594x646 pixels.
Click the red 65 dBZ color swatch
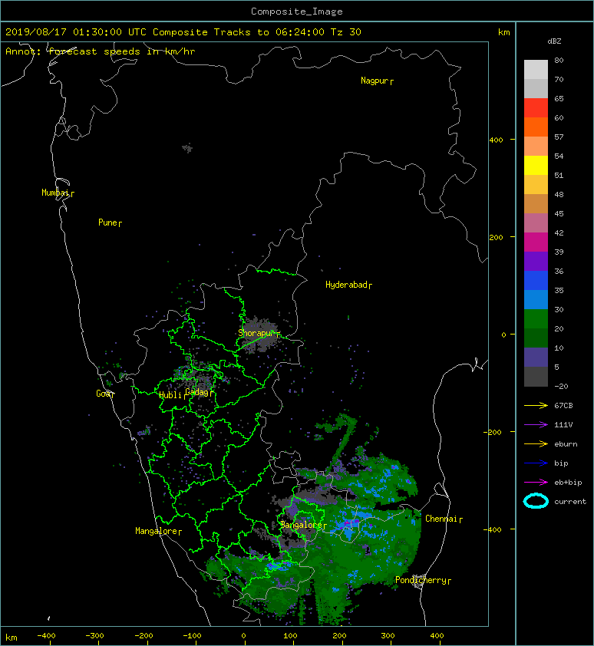point(536,107)
